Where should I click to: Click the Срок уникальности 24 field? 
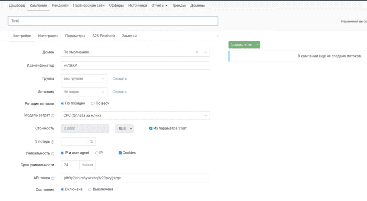point(70,165)
